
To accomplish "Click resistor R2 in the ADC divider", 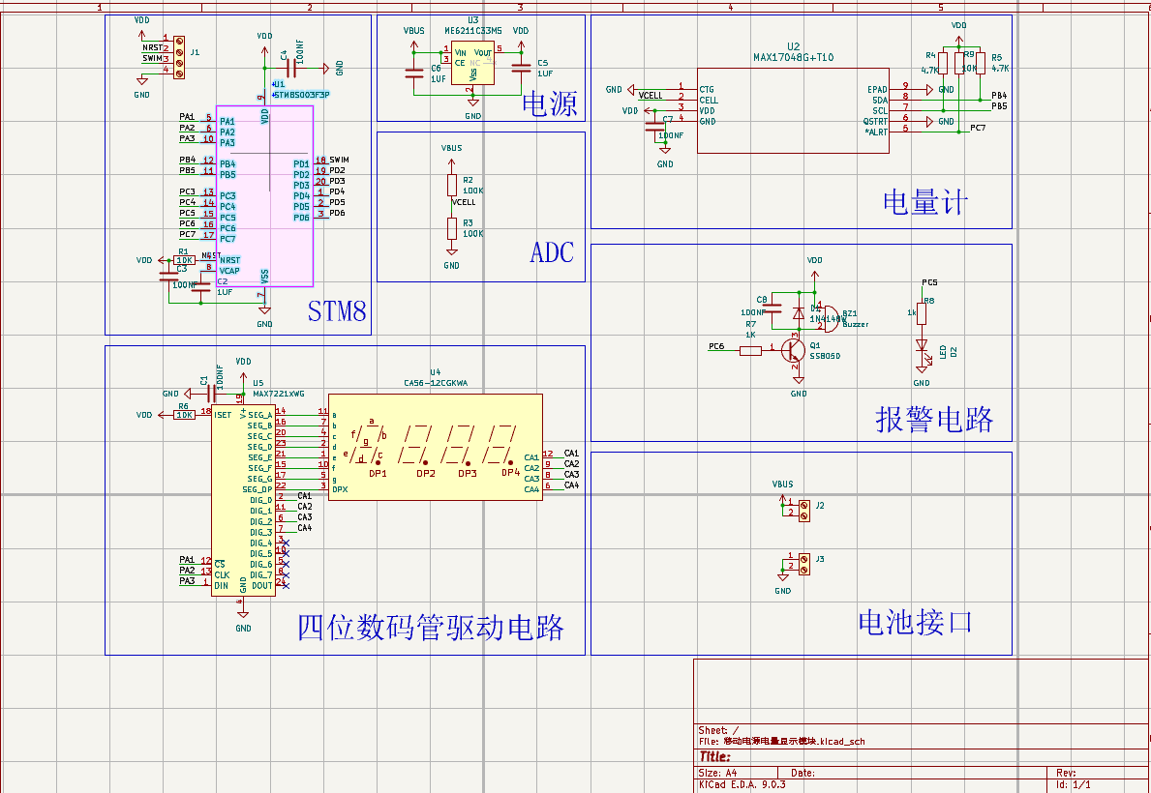I will point(451,185).
